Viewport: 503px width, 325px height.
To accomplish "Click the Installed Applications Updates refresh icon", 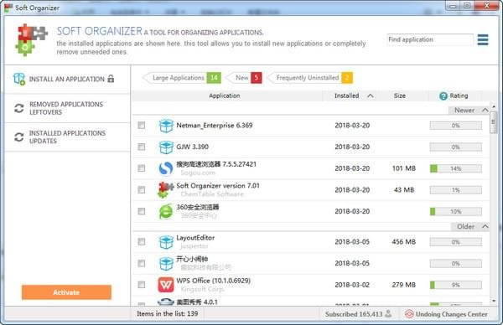I will (x=19, y=137).
